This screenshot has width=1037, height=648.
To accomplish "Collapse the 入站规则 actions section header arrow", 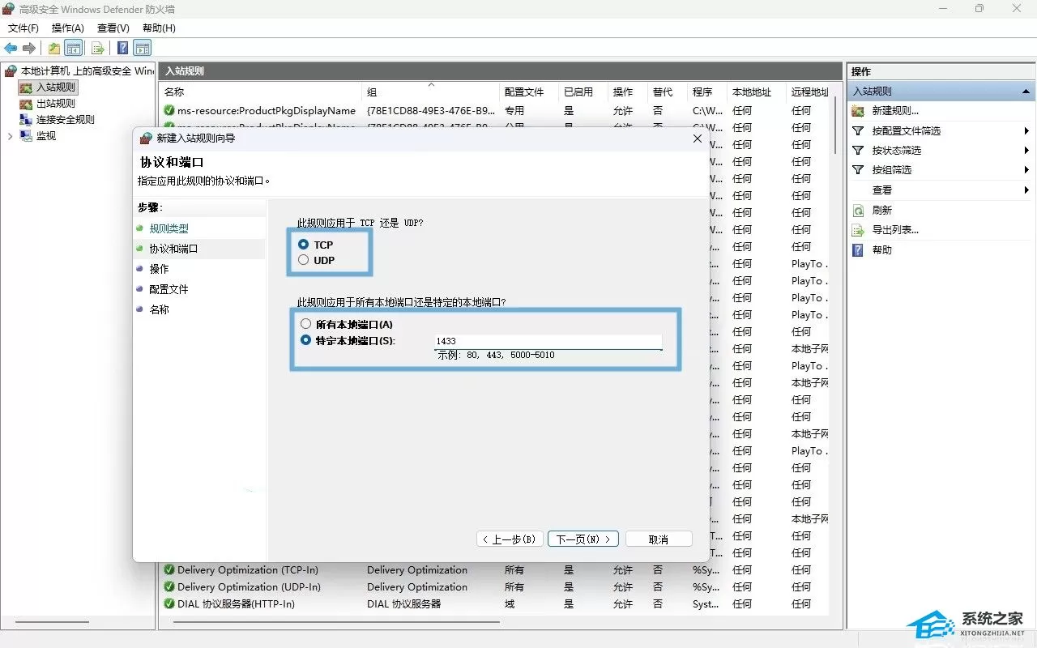I will 1026,92.
